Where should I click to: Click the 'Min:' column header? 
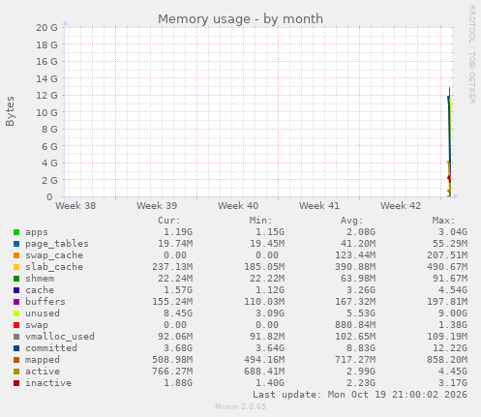[x=260, y=221]
